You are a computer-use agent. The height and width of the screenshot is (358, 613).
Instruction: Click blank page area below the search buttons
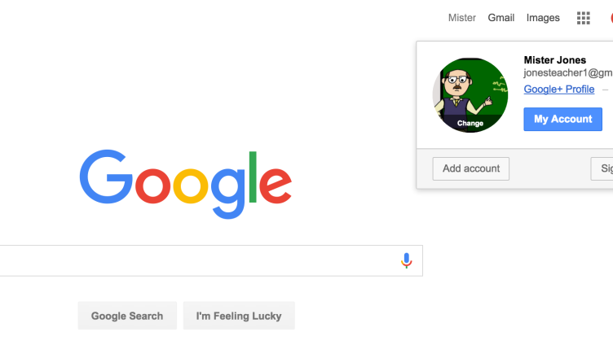pos(306,344)
